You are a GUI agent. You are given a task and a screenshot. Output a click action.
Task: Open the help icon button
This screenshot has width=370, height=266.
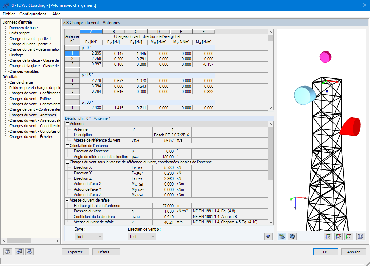8,252
